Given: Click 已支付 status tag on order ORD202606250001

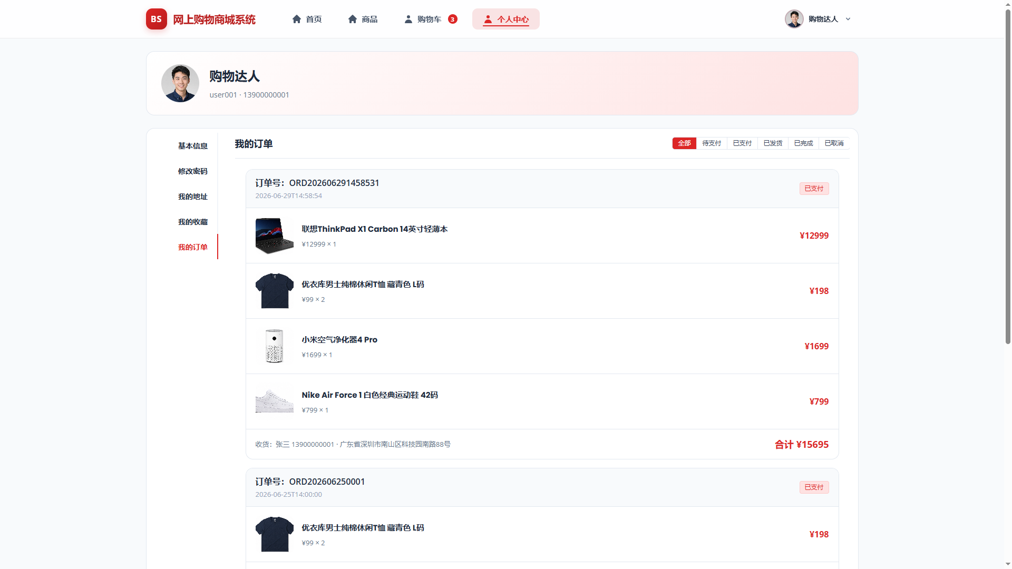Looking at the screenshot, I should (814, 487).
